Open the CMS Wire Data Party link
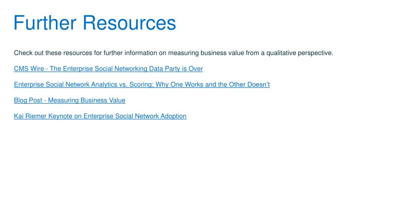Image resolution: width=395 pixels, height=222 pixels. (108, 69)
